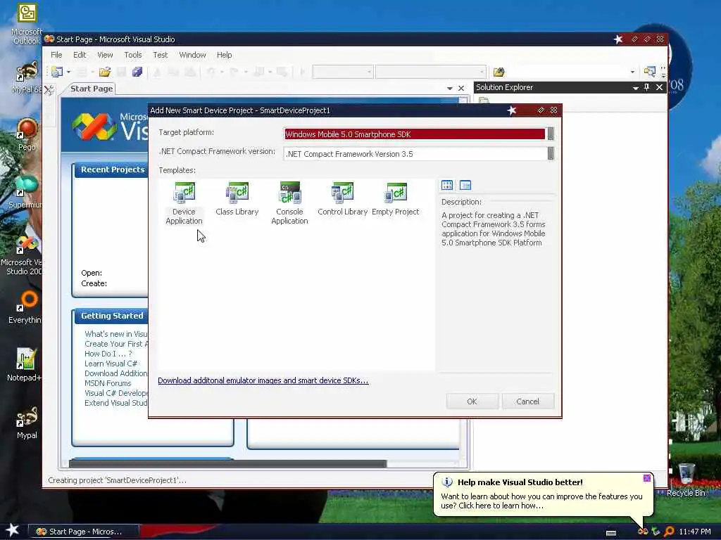The height and width of the screenshot is (540, 721).
Task: Click the Find in Files toolbar icon
Action: tap(499, 72)
